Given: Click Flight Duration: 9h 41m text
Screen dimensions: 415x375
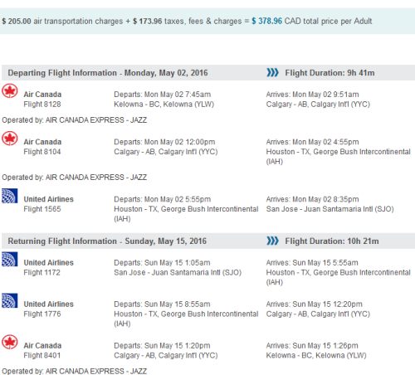Looking at the screenshot, I should tap(330, 73).
